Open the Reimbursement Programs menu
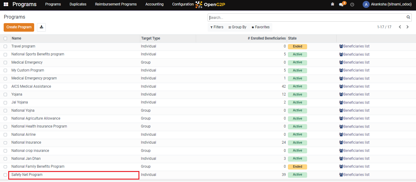Image resolution: width=416 pixels, height=182 pixels. [x=116, y=4]
